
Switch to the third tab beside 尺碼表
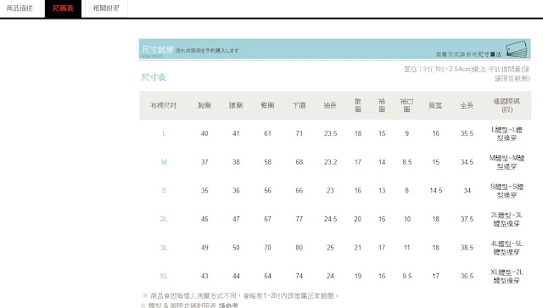pyautogui.click(x=106, y=8)
